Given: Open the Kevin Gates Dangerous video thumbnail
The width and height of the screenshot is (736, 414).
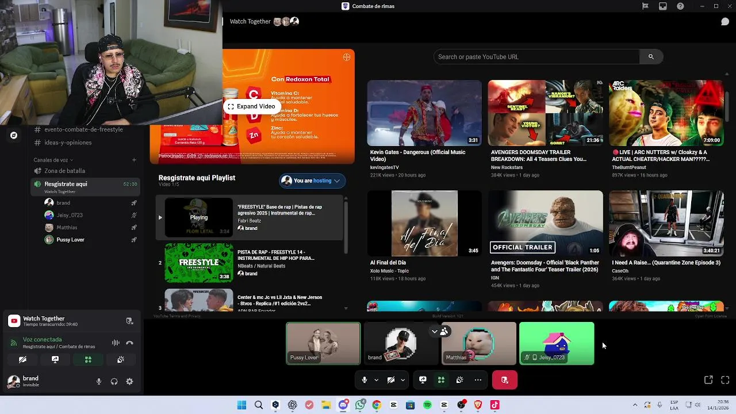Looking at the screenshot, I should point(424,113).
